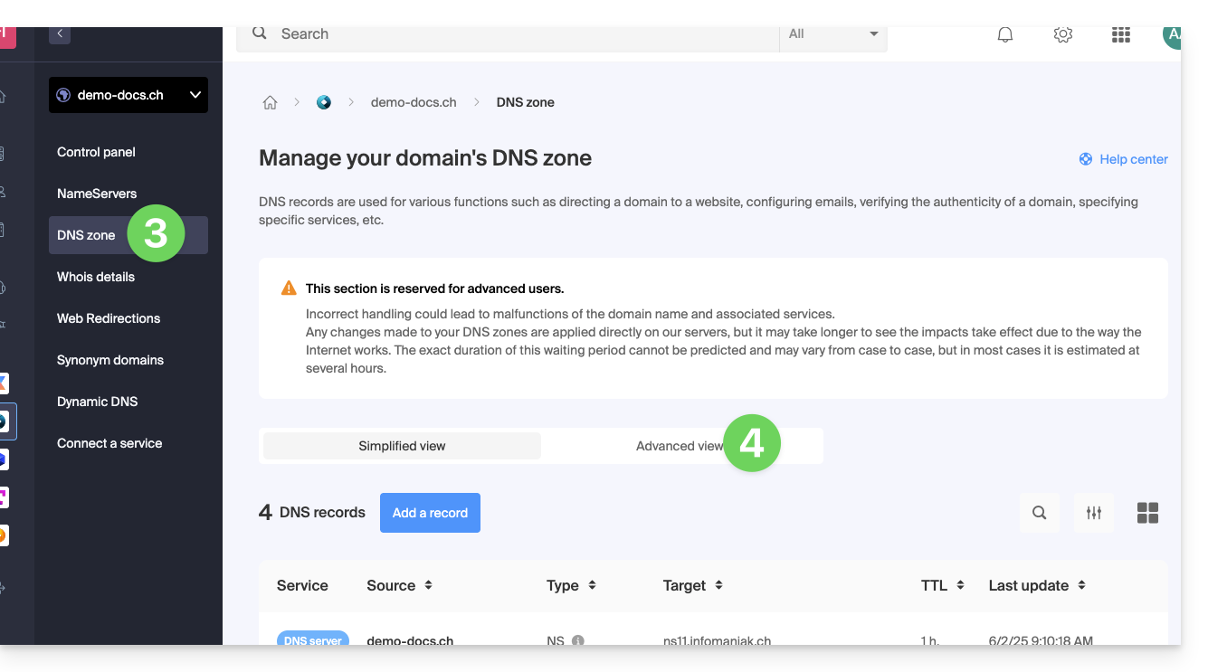Switch to grid layout view icon
This screenshot has height=672, width=1208.
(1147, 513)
